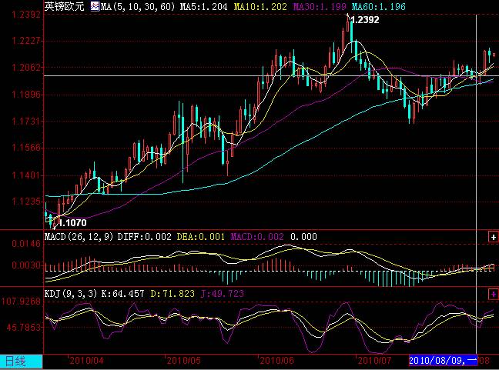Click the 1.1566 price axis label
The height and width of the screenshot is (370, 499).
tap(26, 148)
